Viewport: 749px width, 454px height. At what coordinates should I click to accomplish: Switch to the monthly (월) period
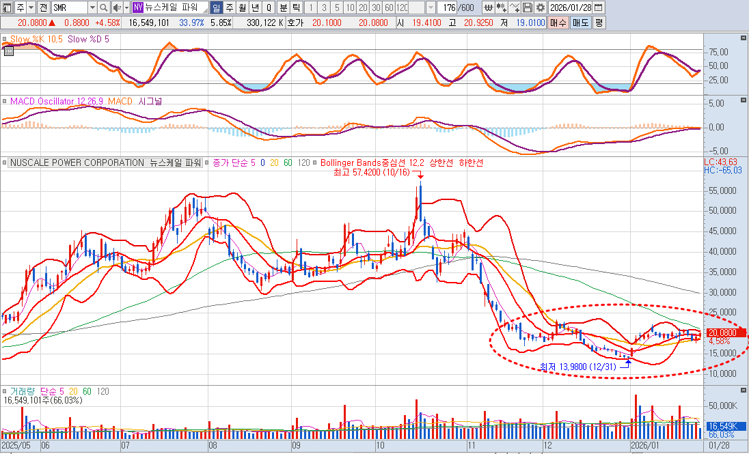click(243, 8)
